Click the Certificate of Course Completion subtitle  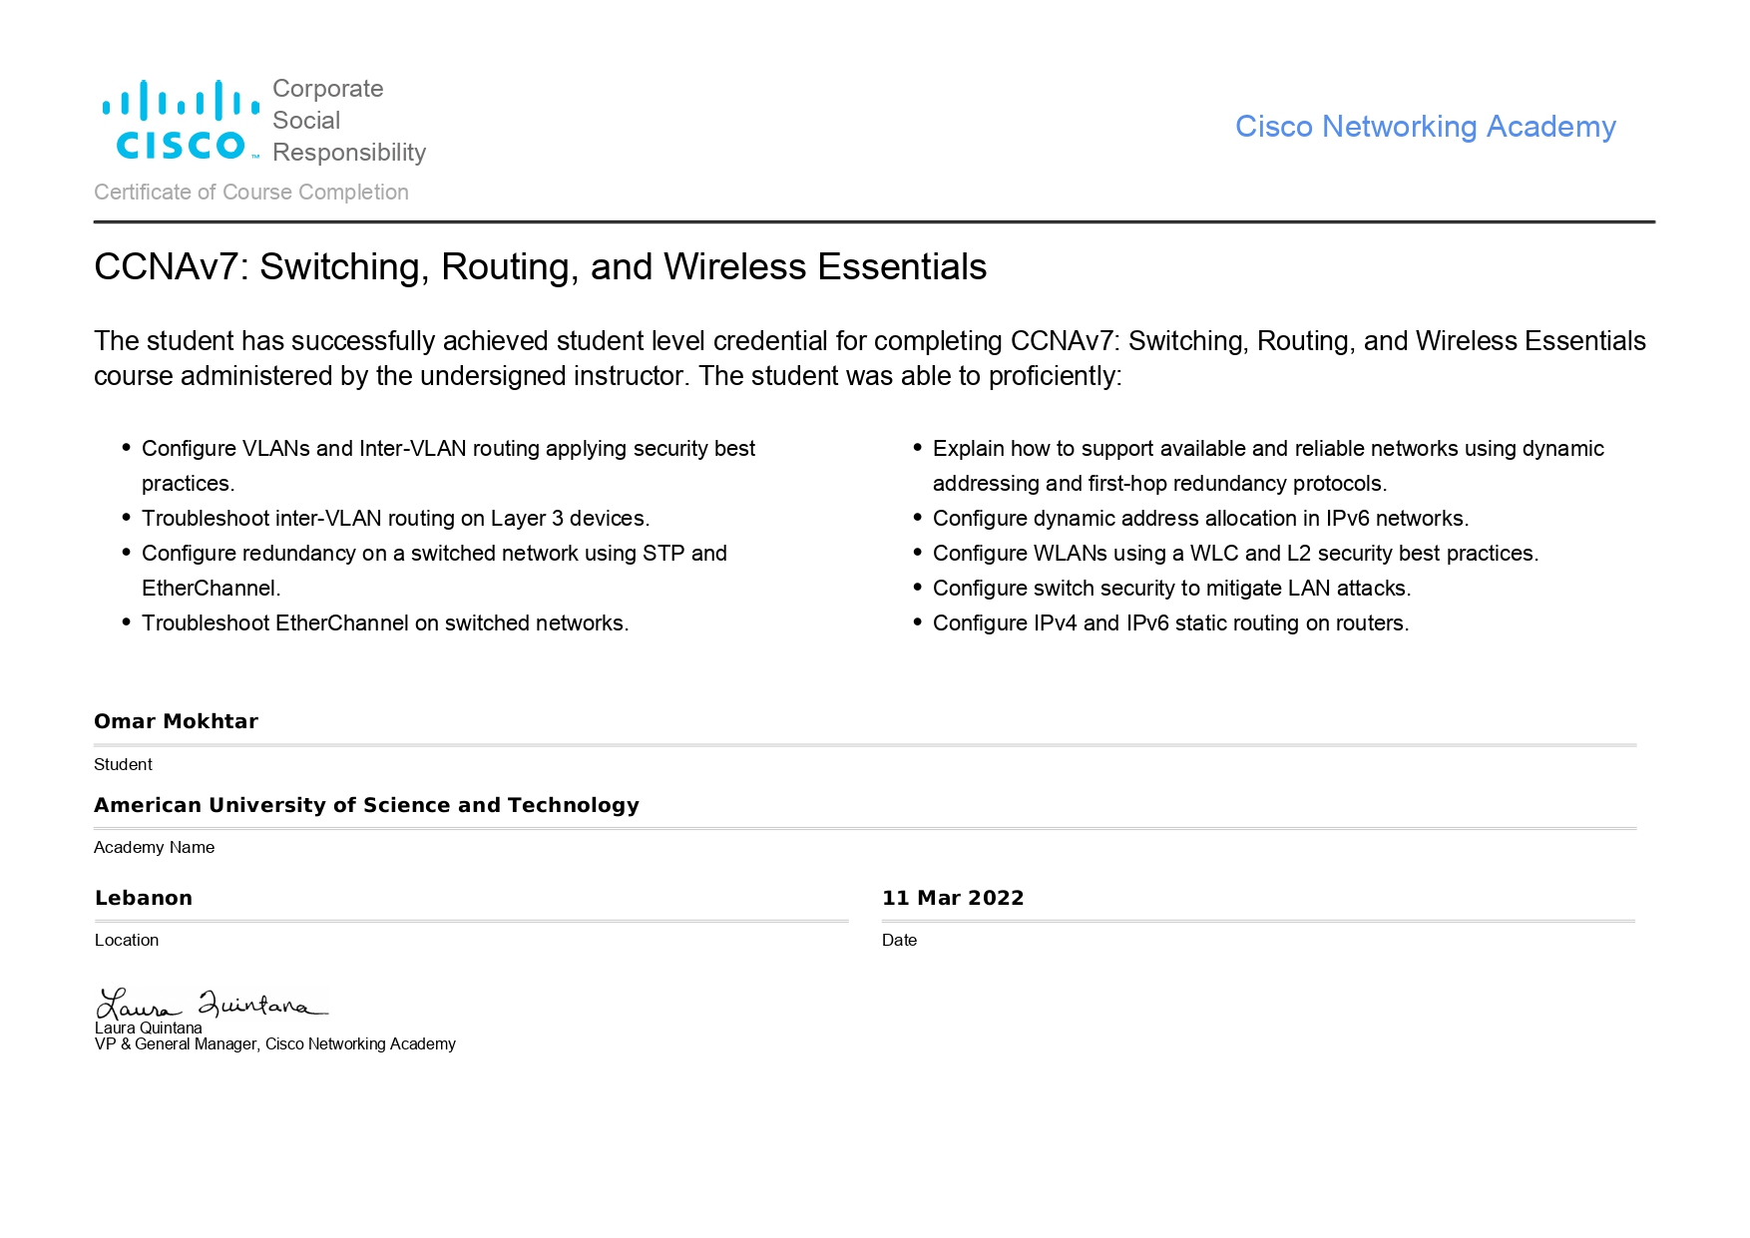tap(251, 193)
